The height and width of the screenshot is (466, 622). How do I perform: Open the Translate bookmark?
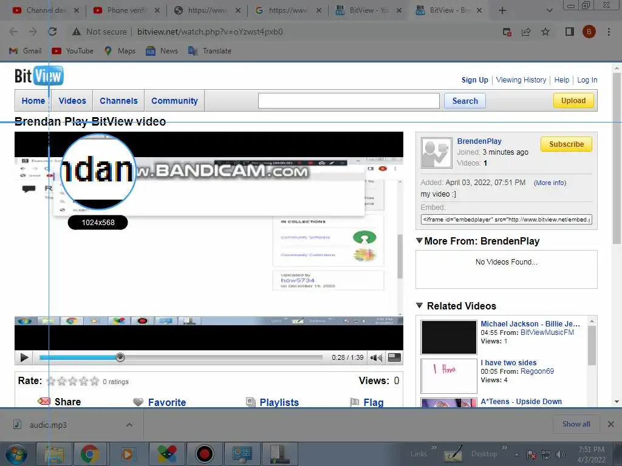tap(210, 51)
